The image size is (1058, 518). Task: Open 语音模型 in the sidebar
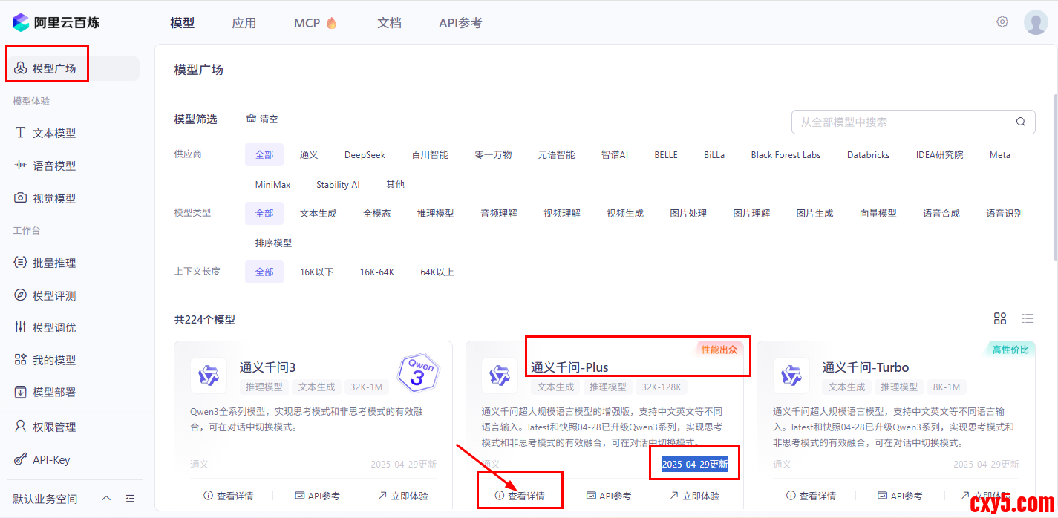[53, 166]
